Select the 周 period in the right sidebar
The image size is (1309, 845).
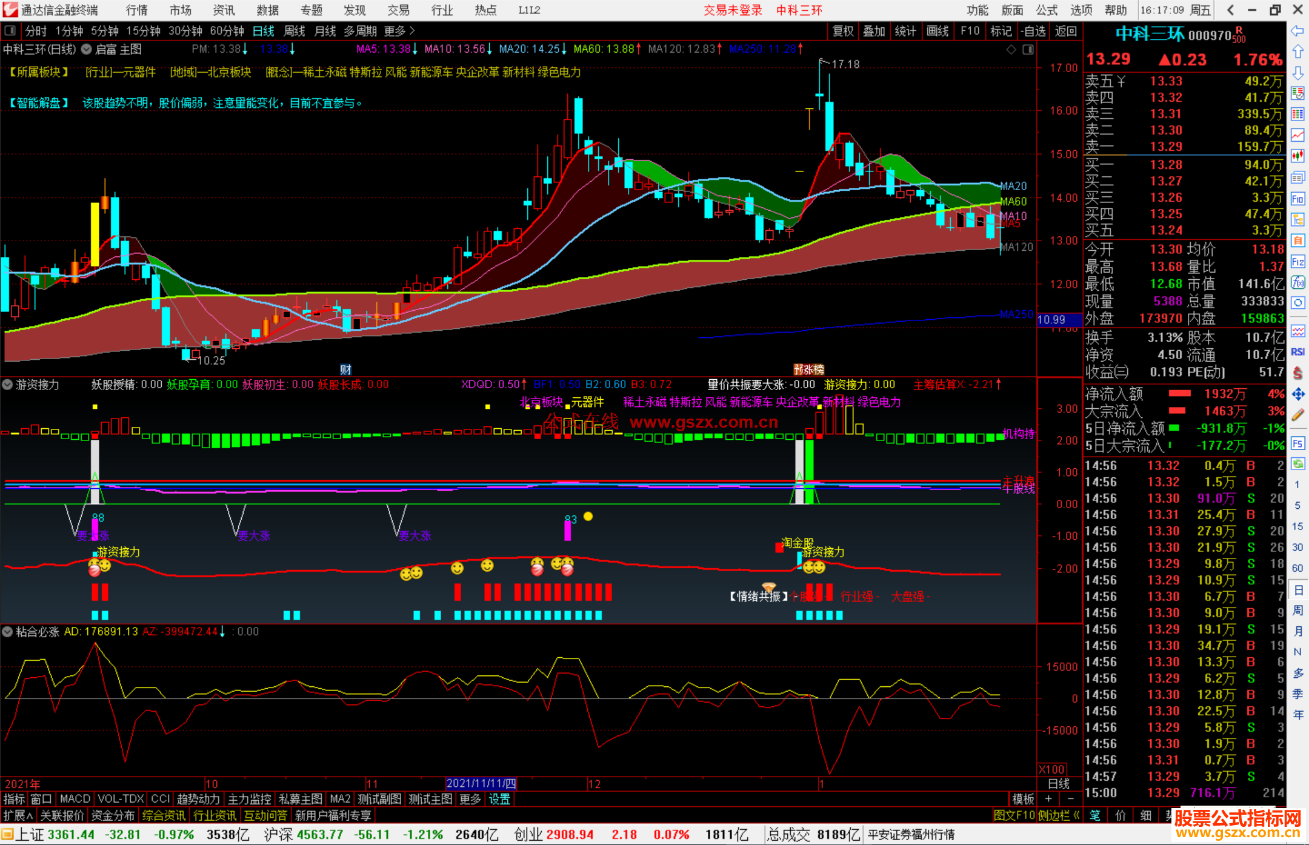[x=1297, y=610]
